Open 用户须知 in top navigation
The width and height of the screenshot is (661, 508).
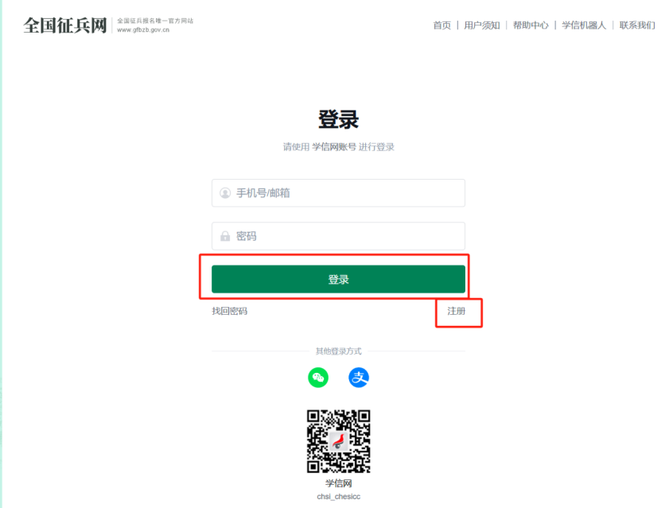pyautogui.click(x=482, y=25)
